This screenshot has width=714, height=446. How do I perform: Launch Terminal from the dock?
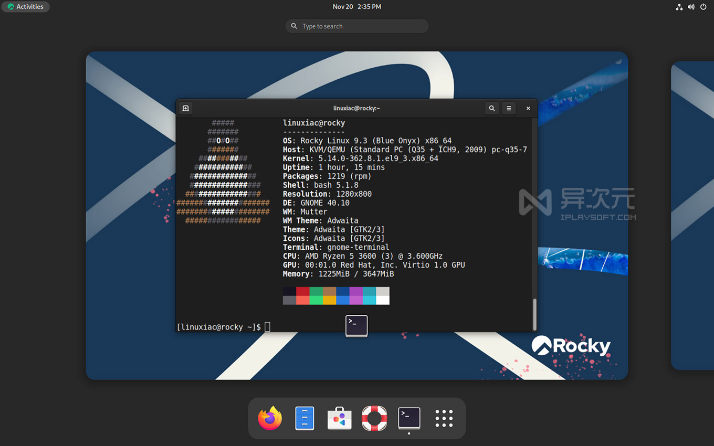coord(409,418)
